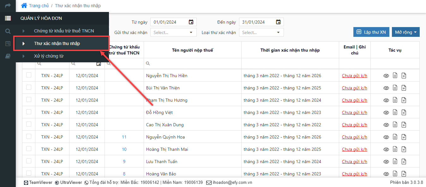This screenshot has width=426, height=187.
Task: Click the home icon beside Trang chủ
Action: click(24, 6)
